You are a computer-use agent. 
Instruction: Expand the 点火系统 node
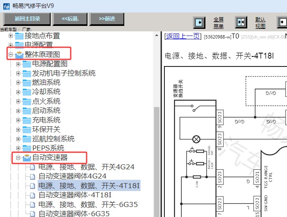[x=18, y=101]
